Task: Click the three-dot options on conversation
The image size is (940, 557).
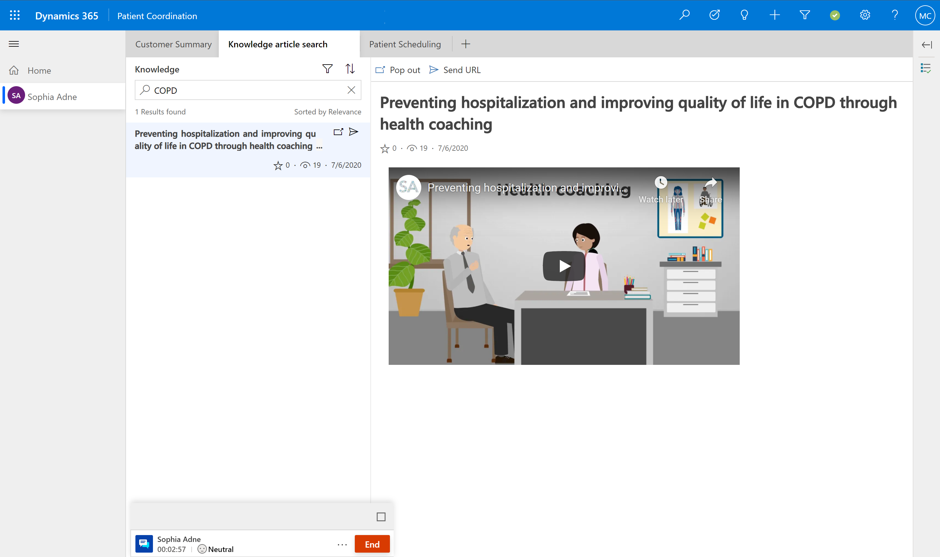Action: click(341, 544)
